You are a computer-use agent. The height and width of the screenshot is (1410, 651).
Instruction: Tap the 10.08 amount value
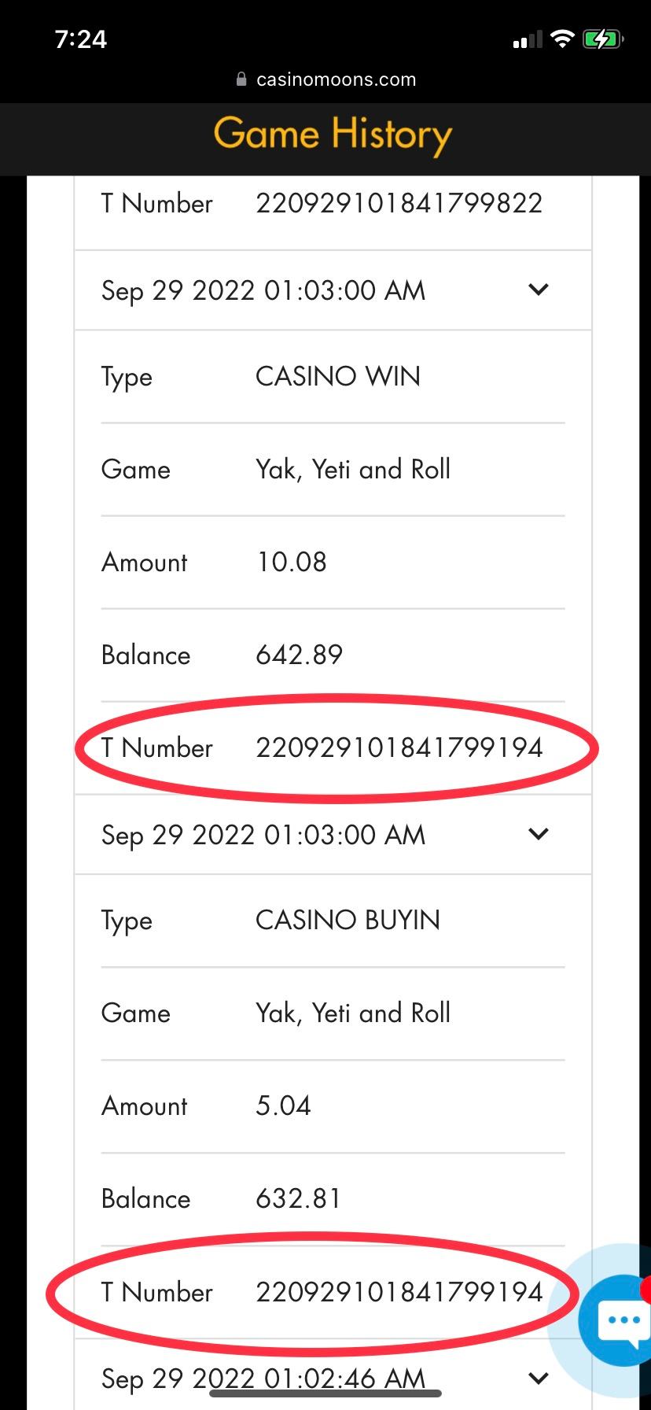click(291, 562)
